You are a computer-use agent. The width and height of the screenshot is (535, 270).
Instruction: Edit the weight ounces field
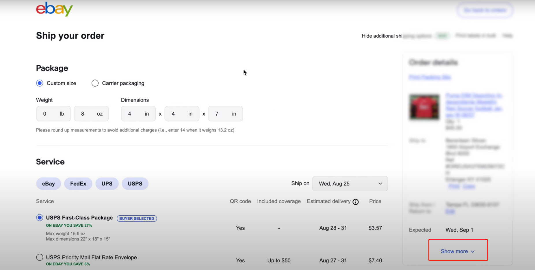[91, 114]
